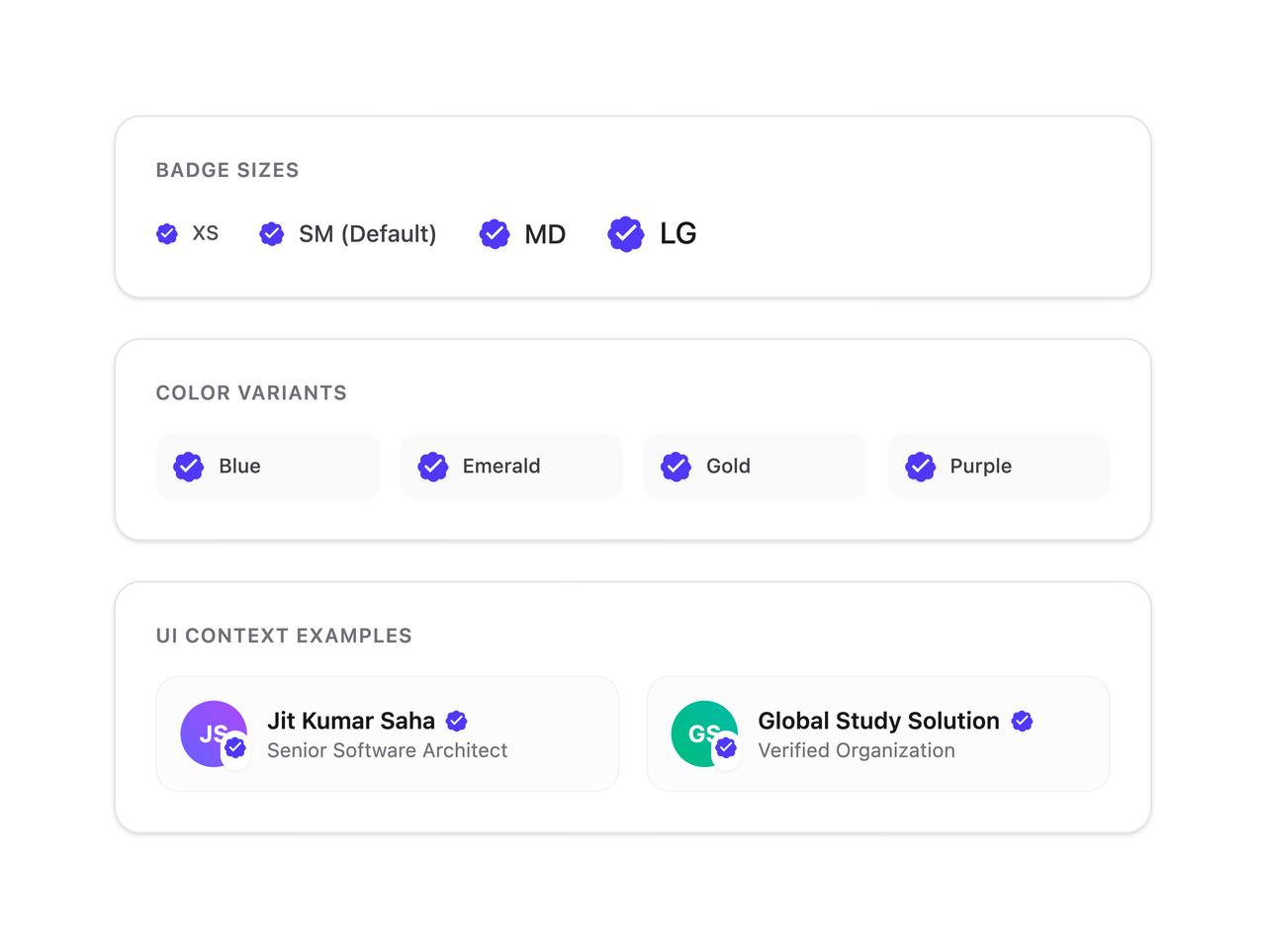Viewport: 1266px width, 949px height.
Task: Click verified badge after Jit Kumar Saha name
Action: [x=456, y=721]
